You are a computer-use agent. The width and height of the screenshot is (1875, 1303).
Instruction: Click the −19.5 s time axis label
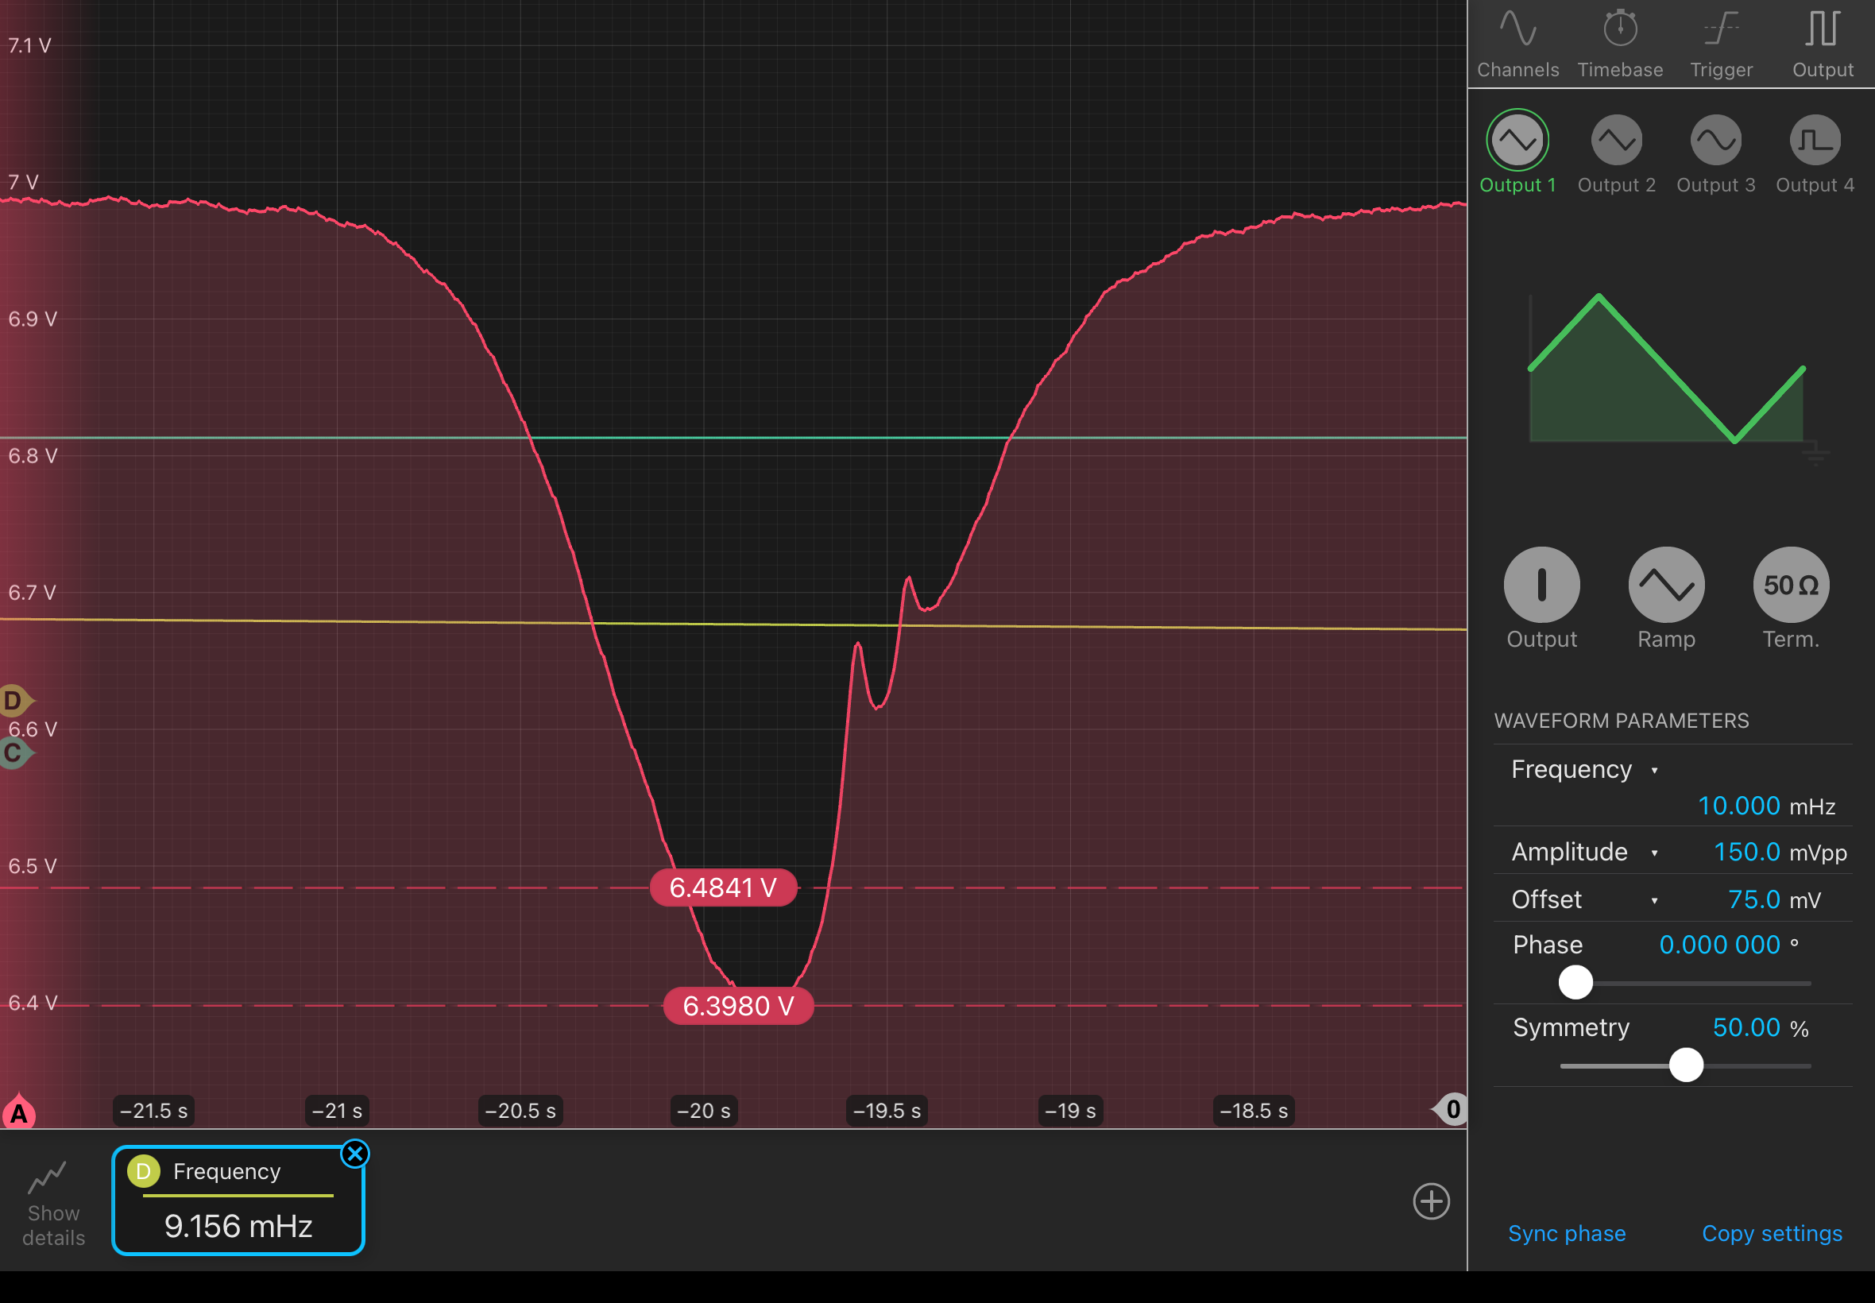tap(887, 1110)
